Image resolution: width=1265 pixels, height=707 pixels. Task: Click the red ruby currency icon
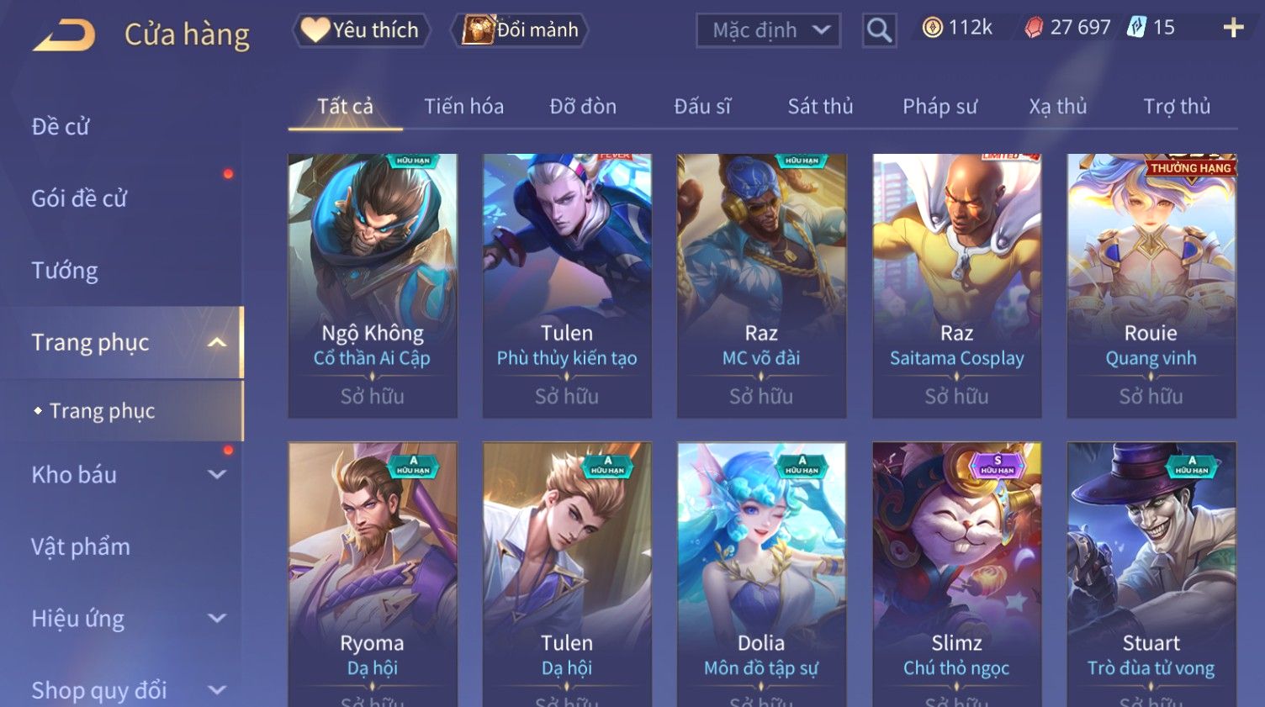1034,28
